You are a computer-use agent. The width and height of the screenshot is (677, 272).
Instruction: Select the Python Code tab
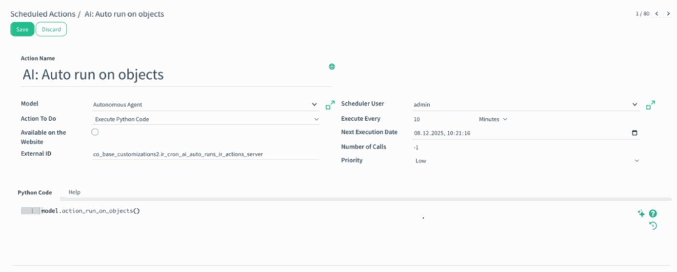point(35,193)
